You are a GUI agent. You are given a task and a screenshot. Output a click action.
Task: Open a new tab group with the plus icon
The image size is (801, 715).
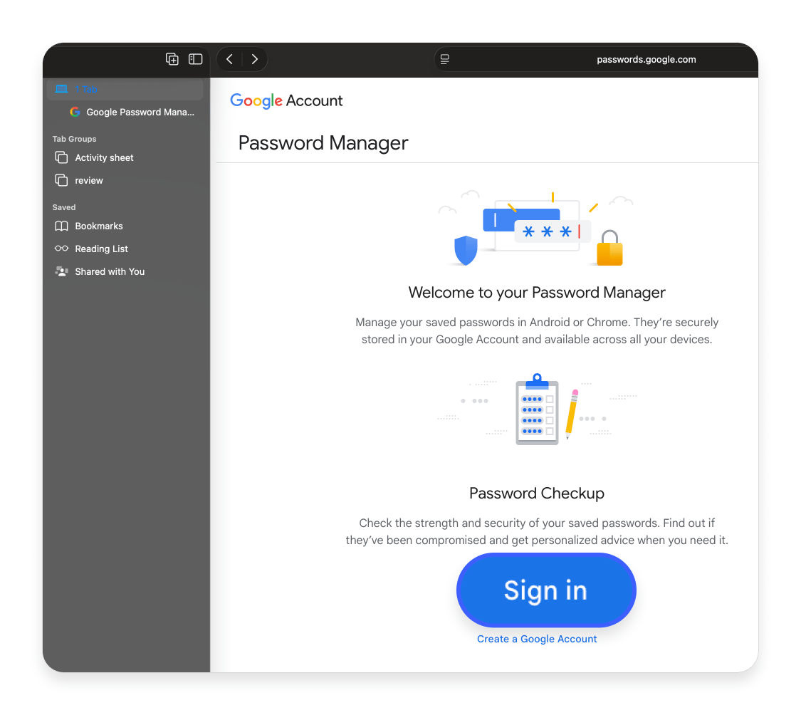172,59
